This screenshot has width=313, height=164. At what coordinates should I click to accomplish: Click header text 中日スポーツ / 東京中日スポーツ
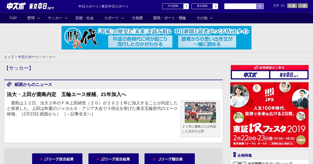click(x=103, y=6)
